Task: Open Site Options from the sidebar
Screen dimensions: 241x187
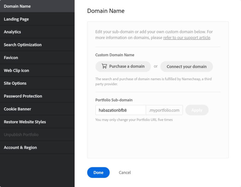Action: click(37, 83)
